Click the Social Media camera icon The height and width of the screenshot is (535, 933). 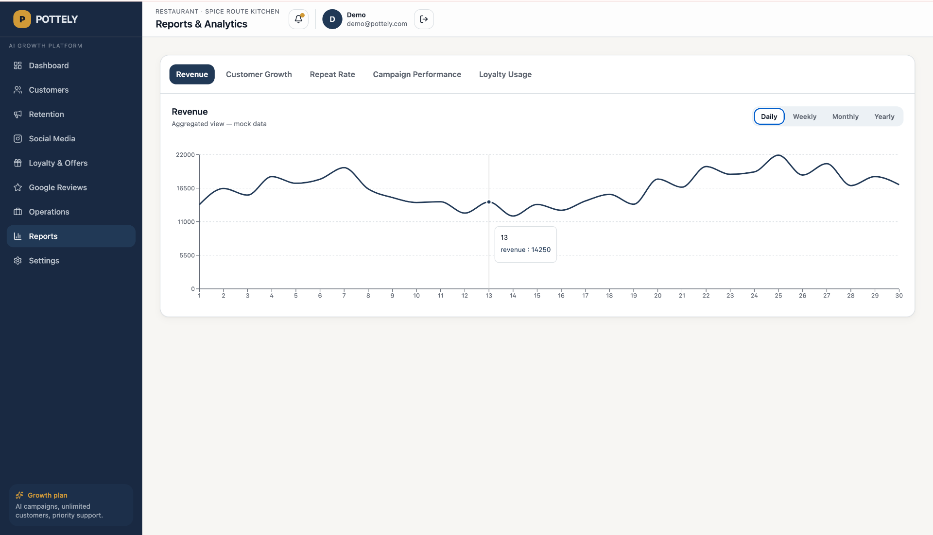click(x=18, y=139)
